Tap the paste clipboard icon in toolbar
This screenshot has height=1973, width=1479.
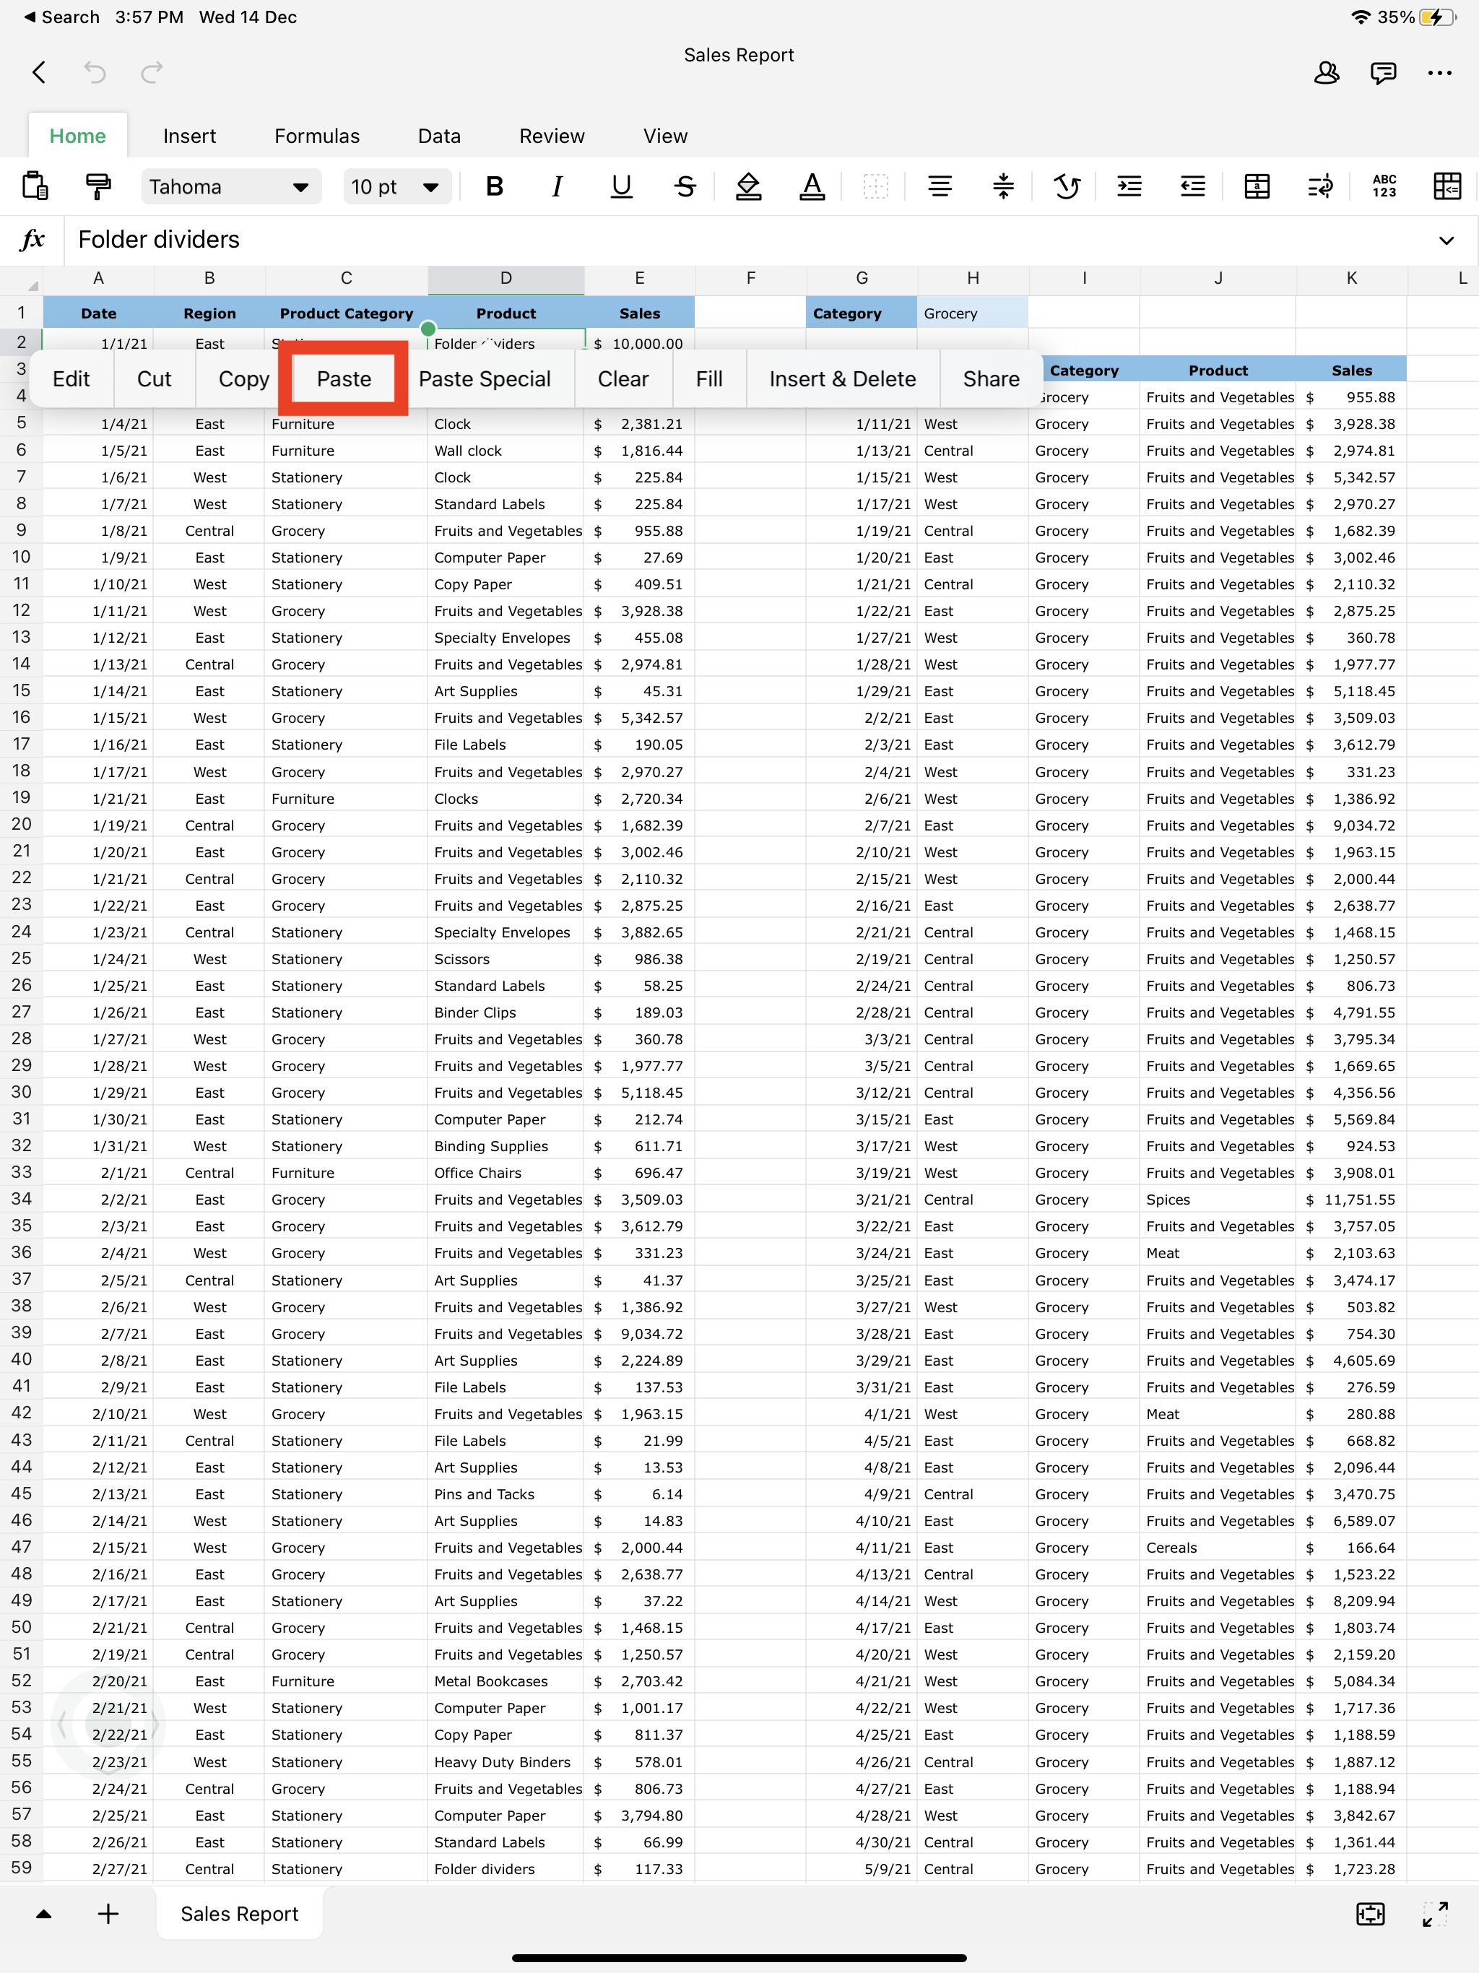pyautogui.click(x=34, y=186)
